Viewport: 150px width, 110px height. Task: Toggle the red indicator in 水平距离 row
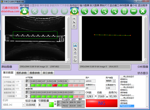55,85
